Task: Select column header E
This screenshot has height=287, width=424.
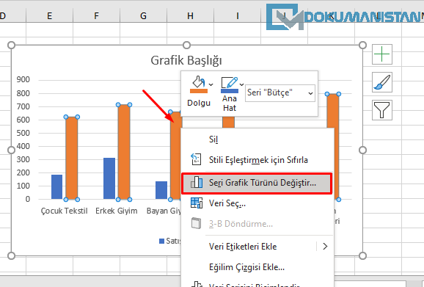Action: 49,16
